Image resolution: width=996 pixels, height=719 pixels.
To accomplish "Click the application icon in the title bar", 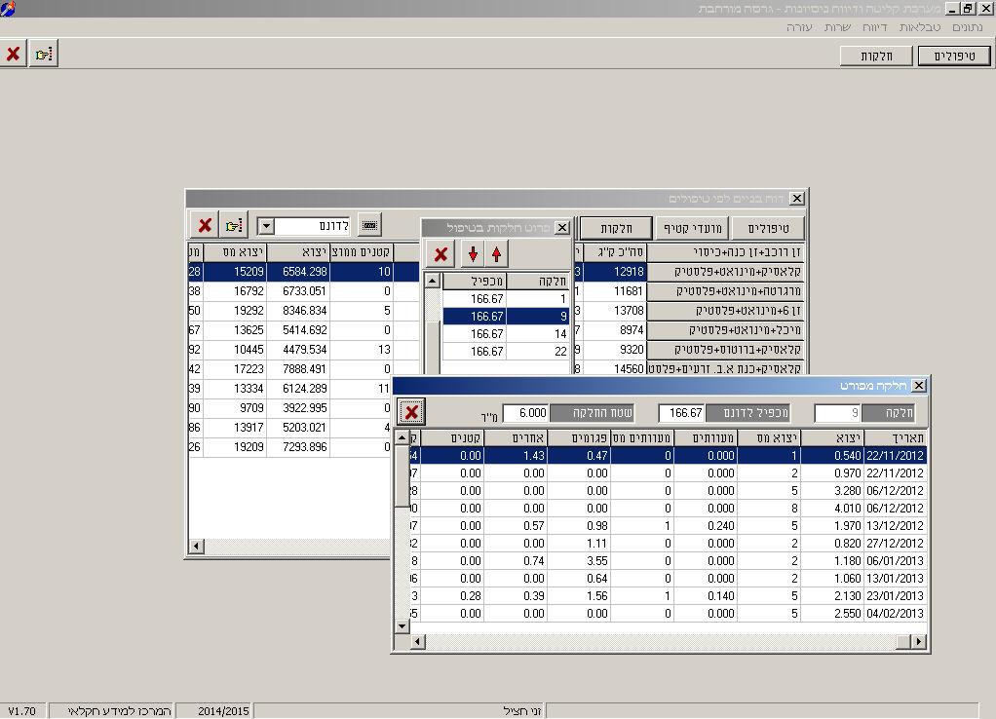I will click(8, 8).
